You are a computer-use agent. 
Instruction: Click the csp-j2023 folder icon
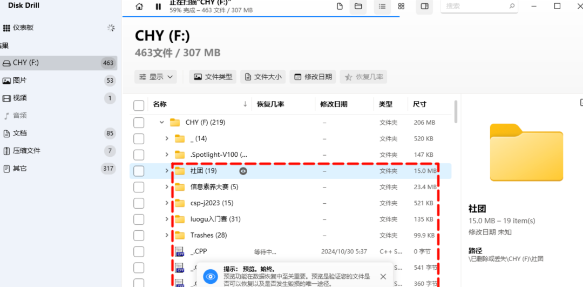(180, 203)
